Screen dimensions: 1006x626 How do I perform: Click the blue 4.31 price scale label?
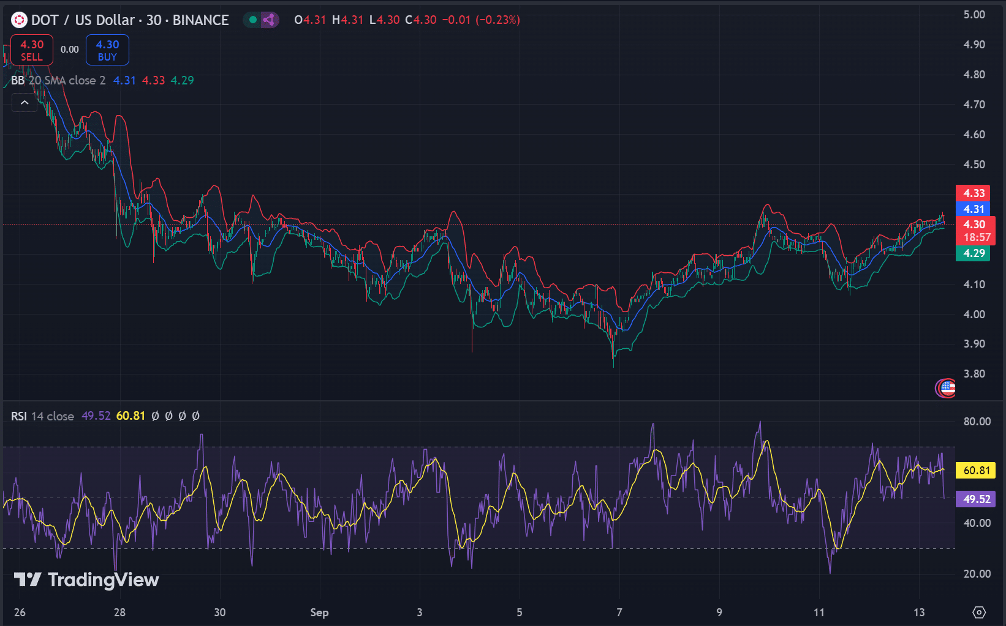click(x=973, y=209)
